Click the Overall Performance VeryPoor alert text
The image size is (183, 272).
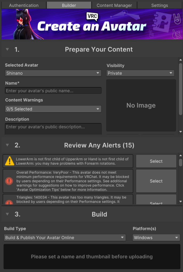click(x=73, y=181)
